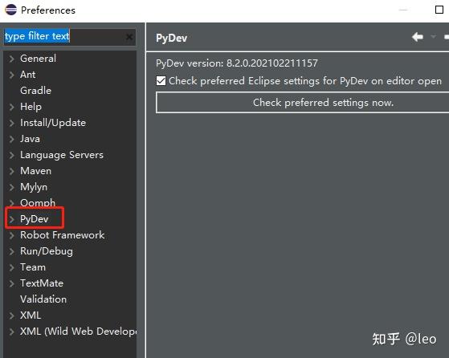Open Robot Framework preferences page
This screenshot has width=449, height=358.
[x=62, y=235]
